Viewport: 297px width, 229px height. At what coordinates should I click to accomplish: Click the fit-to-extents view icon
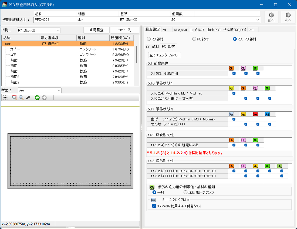[5, 98]
